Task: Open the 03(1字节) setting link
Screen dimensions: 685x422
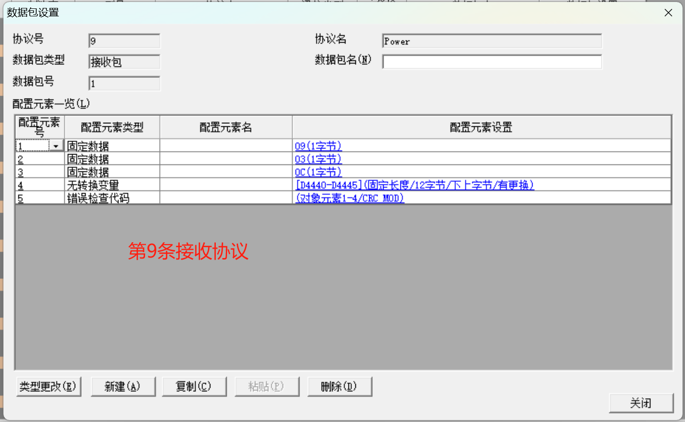Action: tap(318, 159)
